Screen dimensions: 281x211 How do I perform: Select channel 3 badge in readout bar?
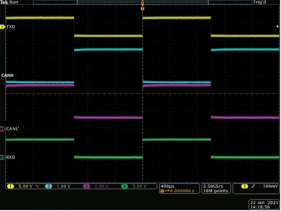point(86,187)
